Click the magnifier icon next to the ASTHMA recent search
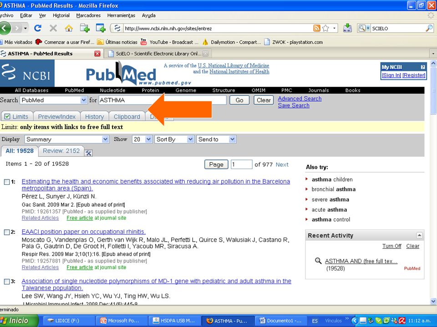The image size is (437, 327). [318, 261]
